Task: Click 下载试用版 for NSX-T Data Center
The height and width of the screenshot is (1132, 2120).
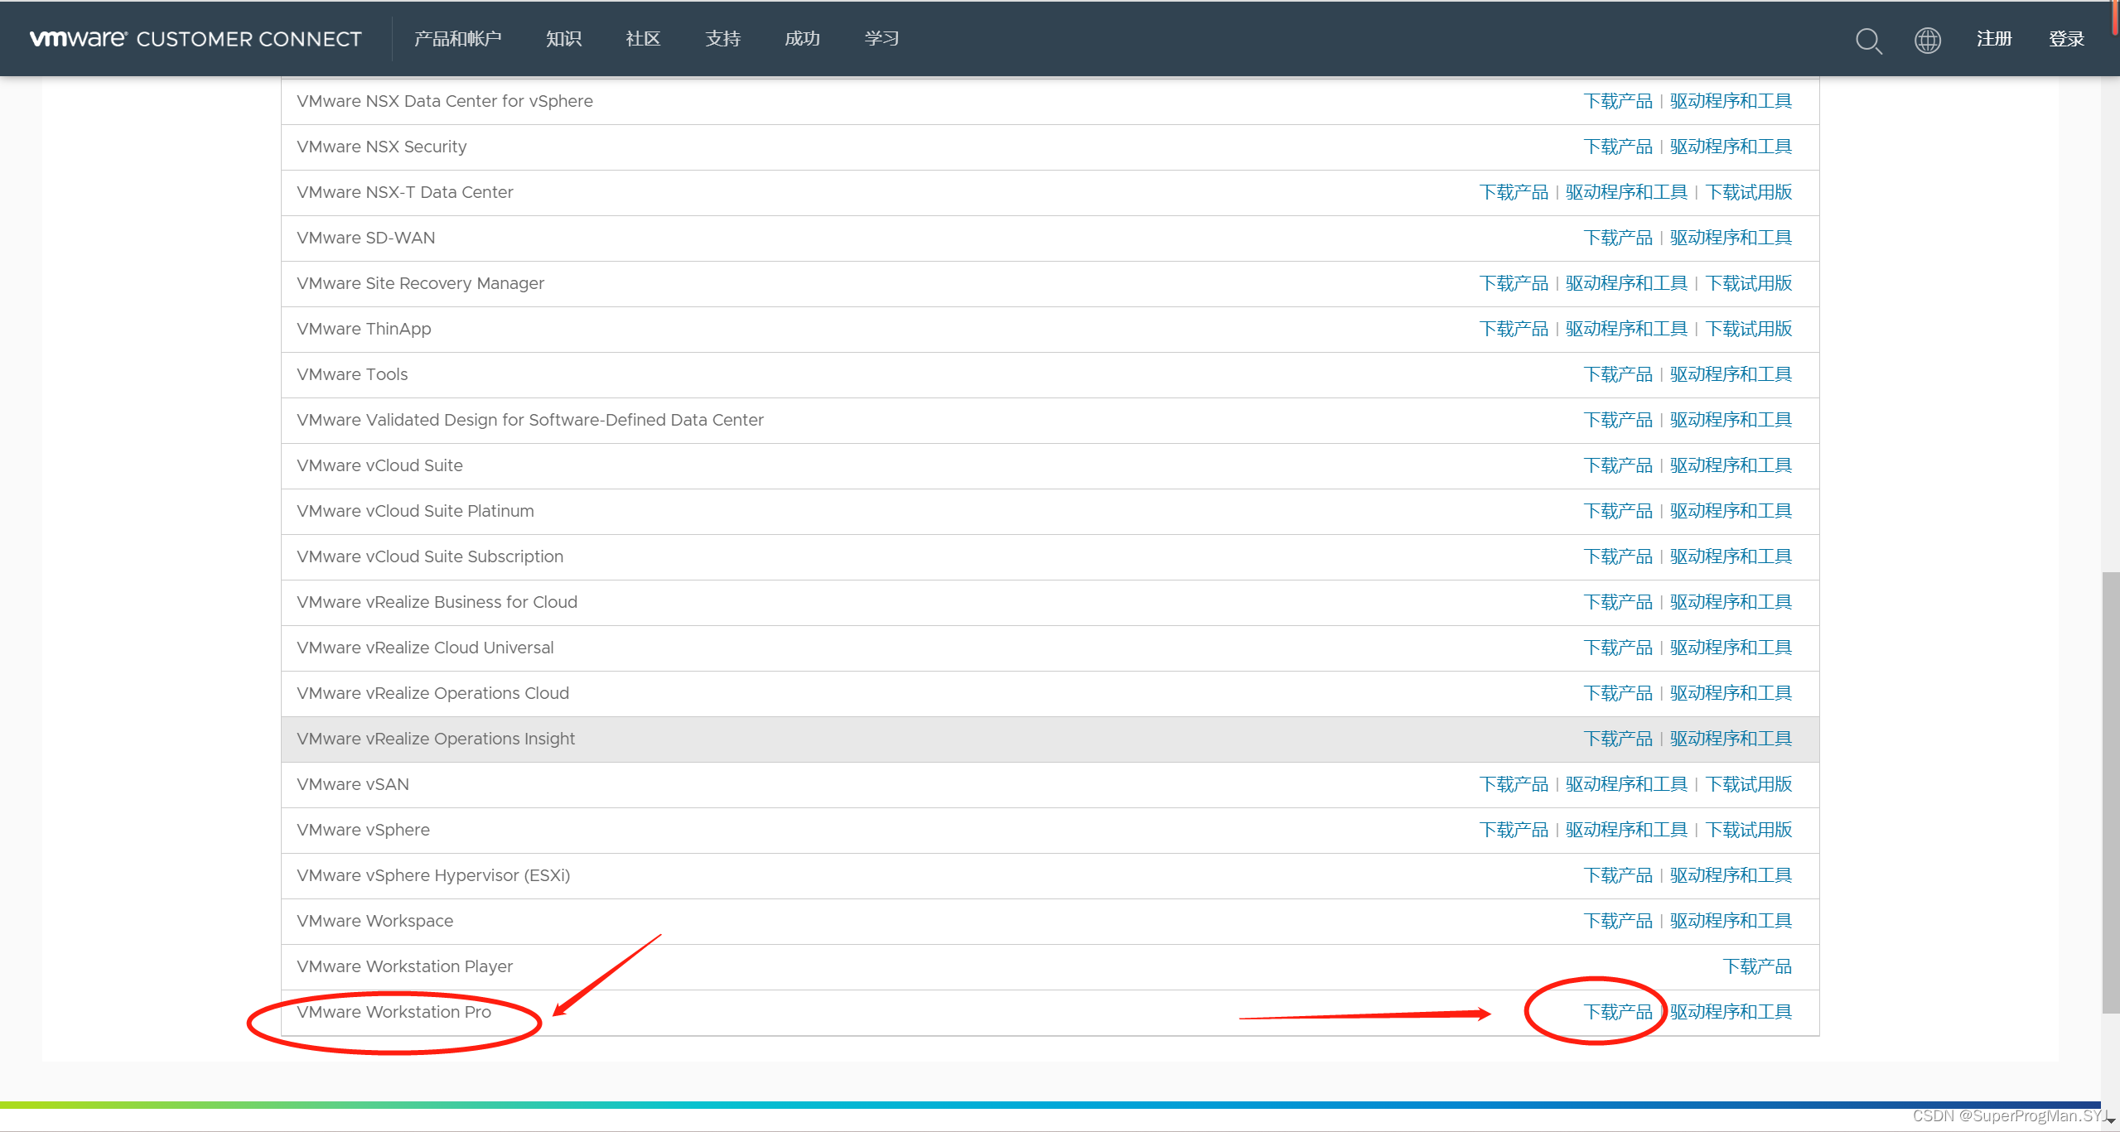Action: (1749, 192)
